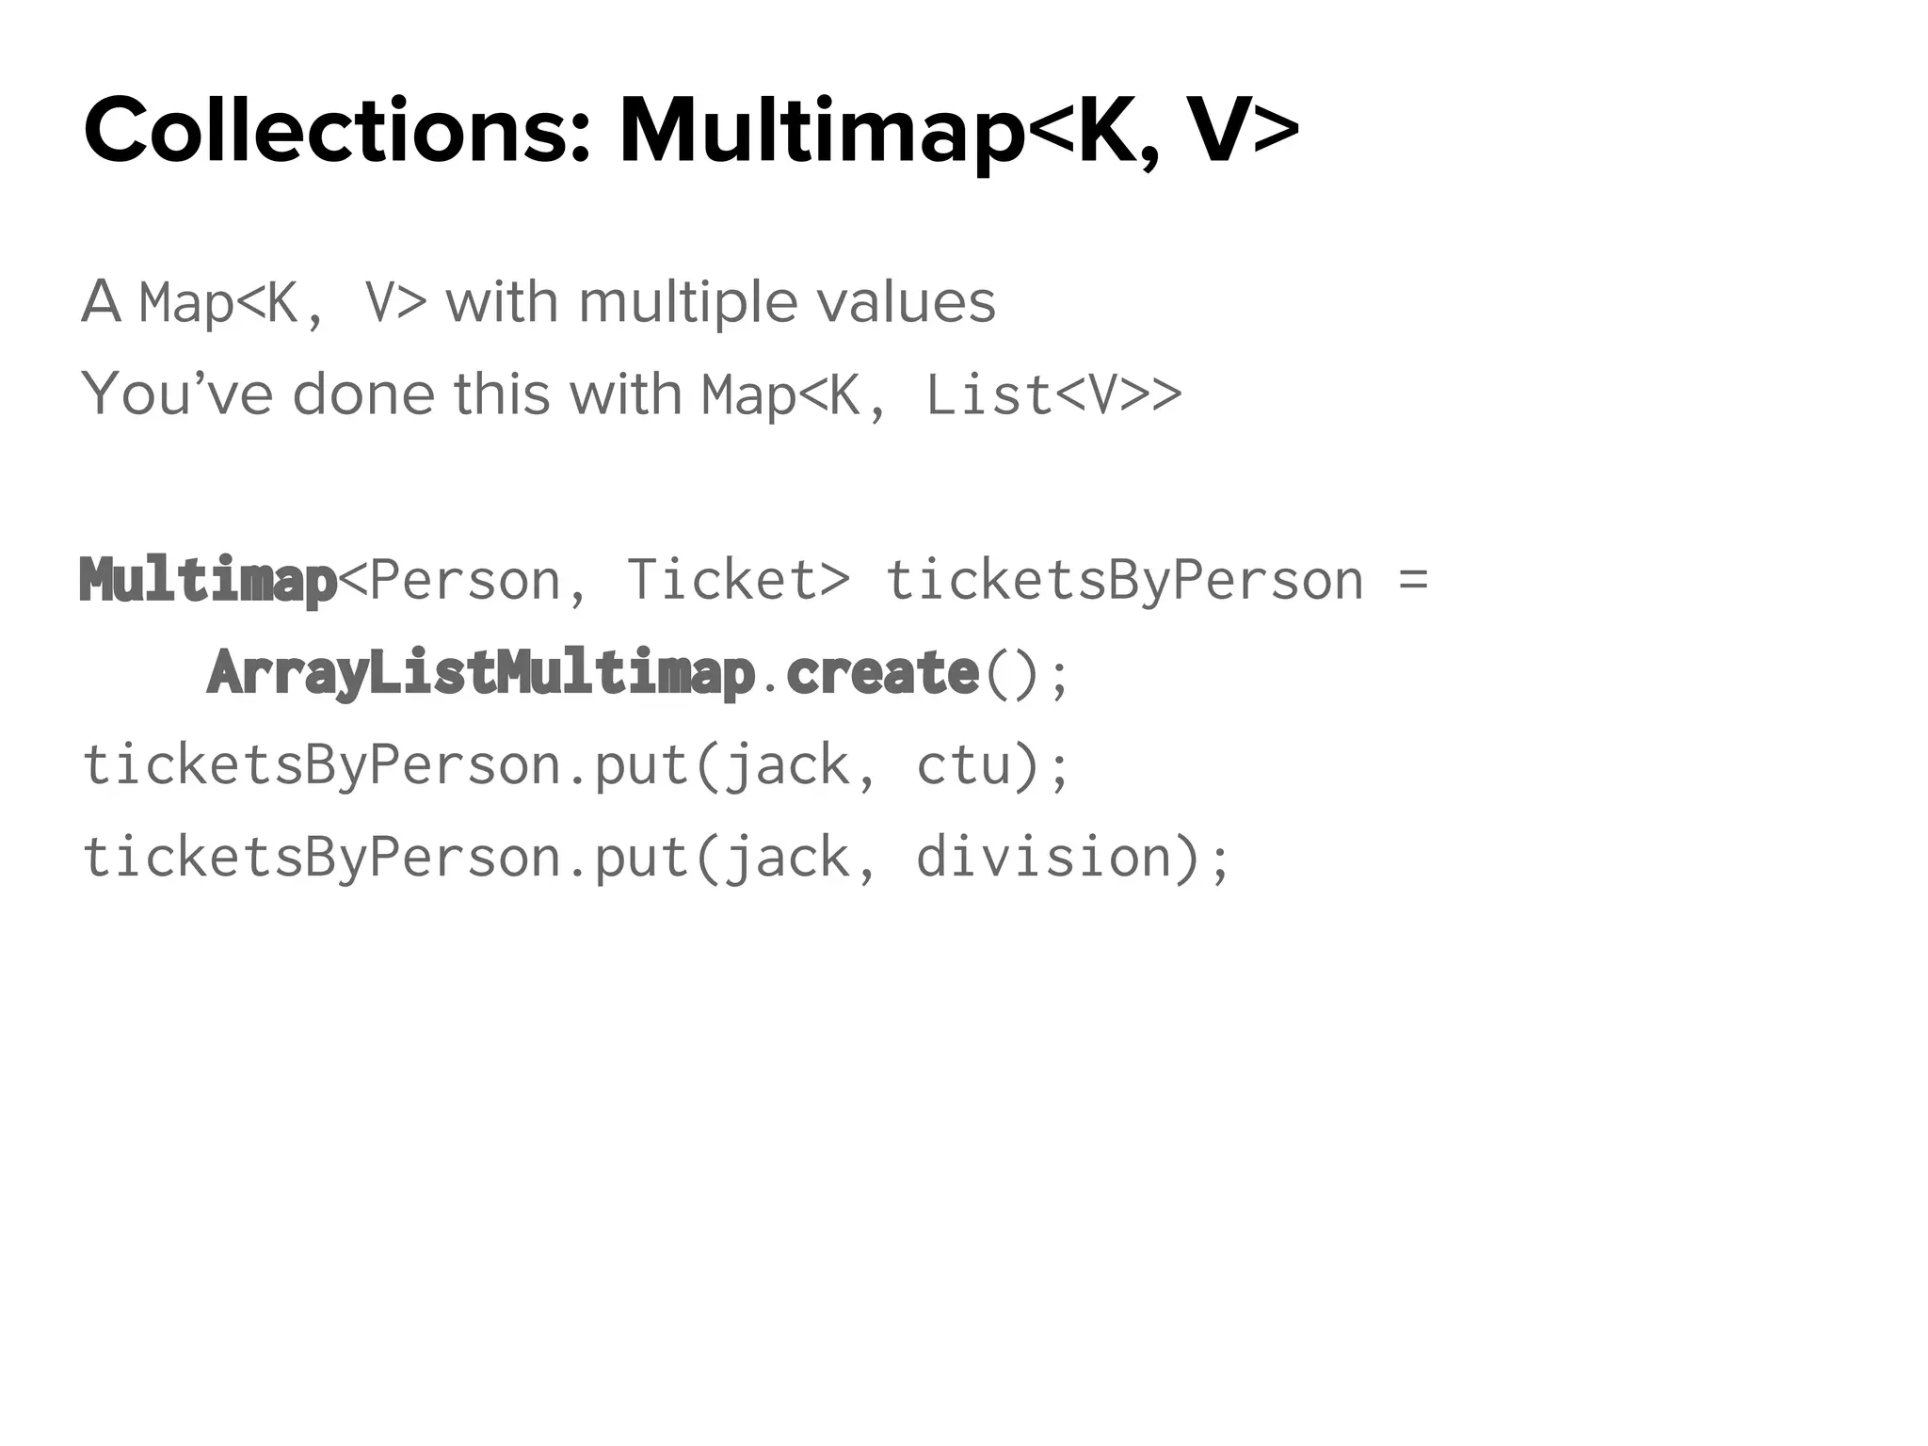This screenshot has height=1446, width=1928.
Task: Click "put" in the division line
Action: coord(642,857)
